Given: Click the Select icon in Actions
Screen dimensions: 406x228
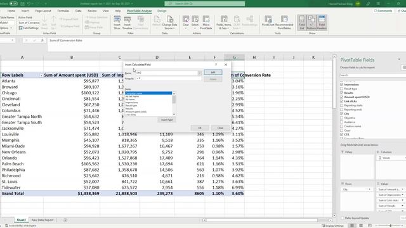Looking at the screenshot, I should click(x=195, y=23).
